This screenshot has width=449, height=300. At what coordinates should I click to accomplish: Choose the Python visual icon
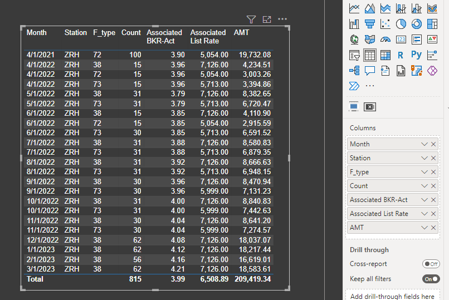point(416,55)
